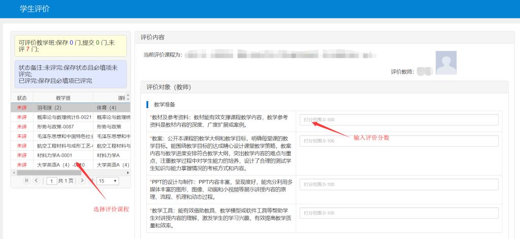
Task: Go to previous page of course list
Action: (36, 181)
